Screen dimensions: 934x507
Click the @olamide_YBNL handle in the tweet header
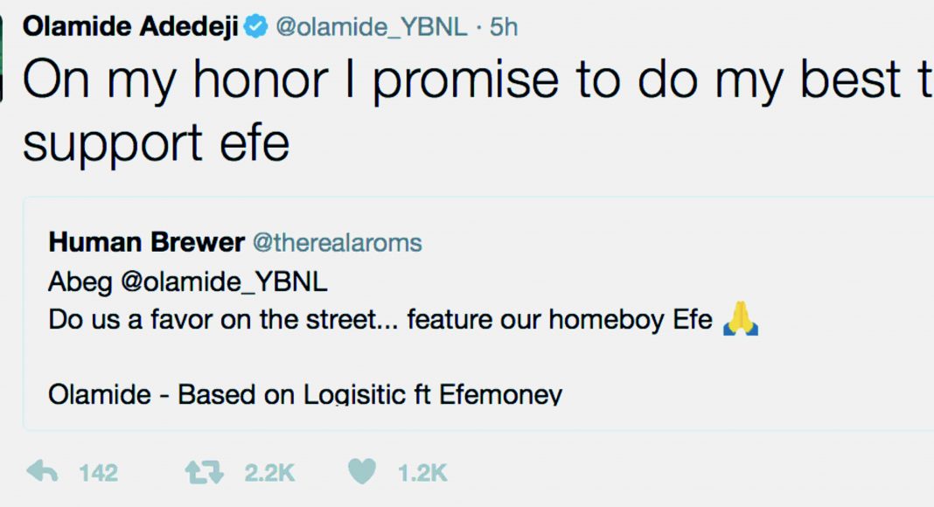[372, 27]
